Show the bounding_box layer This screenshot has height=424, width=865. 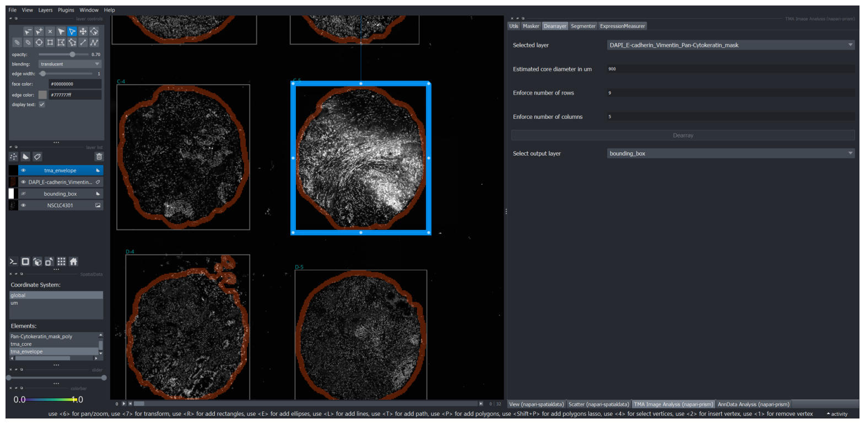(x=23, y=194)
